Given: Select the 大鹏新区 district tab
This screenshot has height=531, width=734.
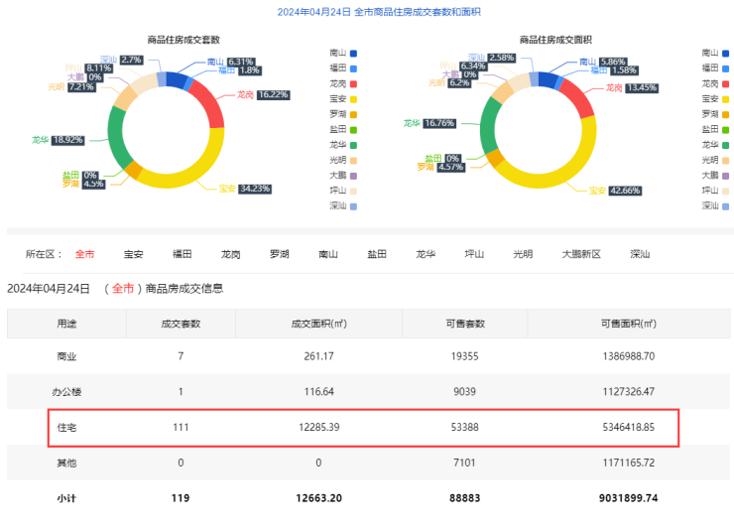Looking at the screenshot, I should tap(581, 254).
